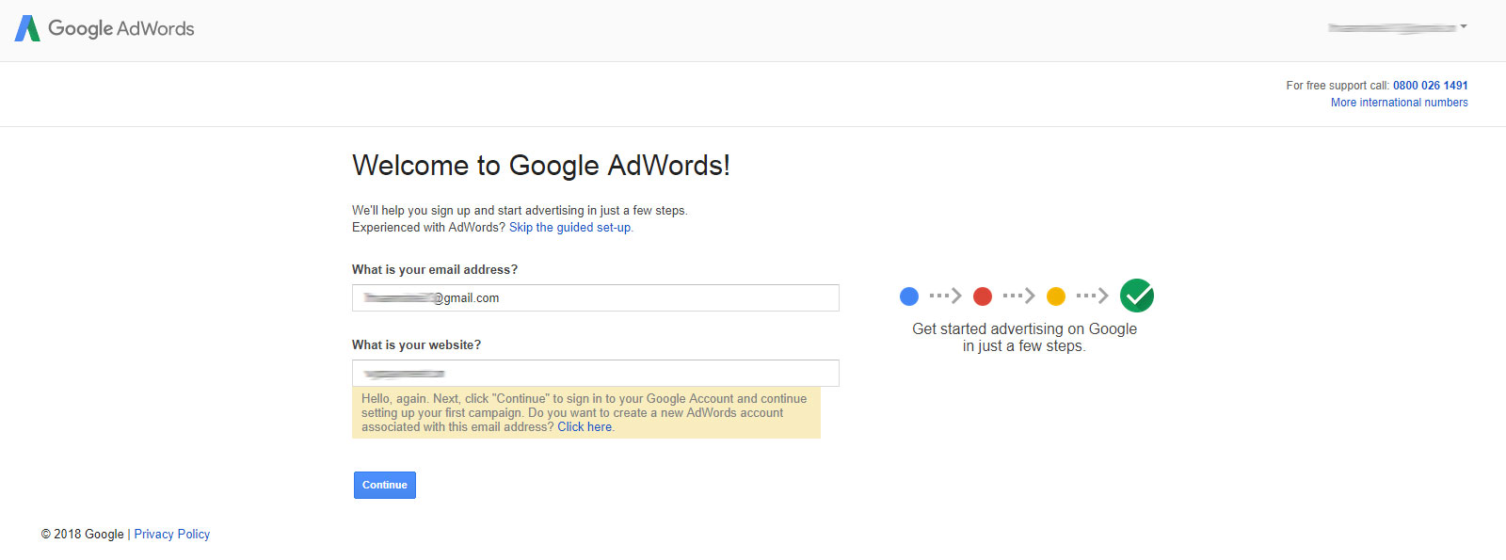Click the arrow between red and yellow circles
This screenshot has height=560, width=1506.
1018,296
